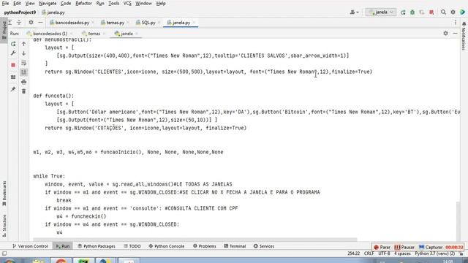Open Problems tool window

point(205,246)
